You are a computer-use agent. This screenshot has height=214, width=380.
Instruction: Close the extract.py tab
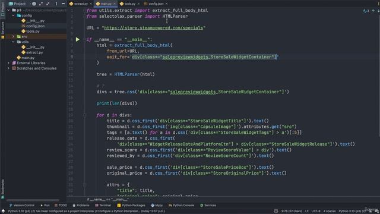pyautogui.click(x=91, y=4)
